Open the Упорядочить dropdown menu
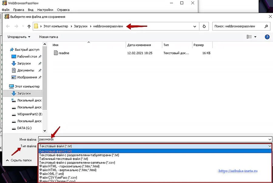Image resolution: width=273 pixels, height=183 pixels. [19, 37]
